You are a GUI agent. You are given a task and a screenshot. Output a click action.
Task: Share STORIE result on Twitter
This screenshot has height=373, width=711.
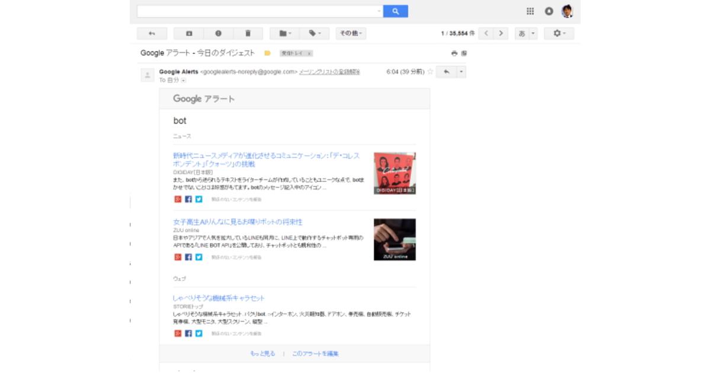(x=199, y=333)
